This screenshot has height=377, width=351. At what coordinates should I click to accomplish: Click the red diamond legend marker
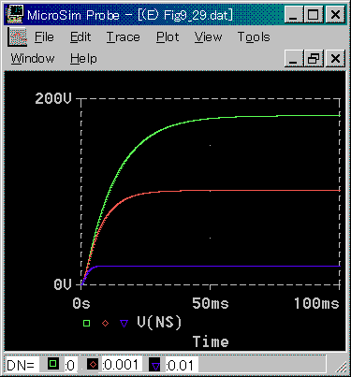pos(105,323)
